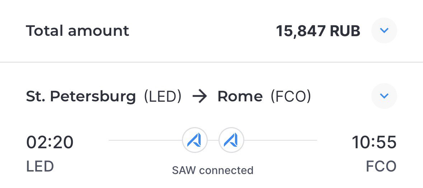The width and height of the screenshot is (423, 188).
Task: Click the LED label under the departure time
Action: click(x=40, y=166)
